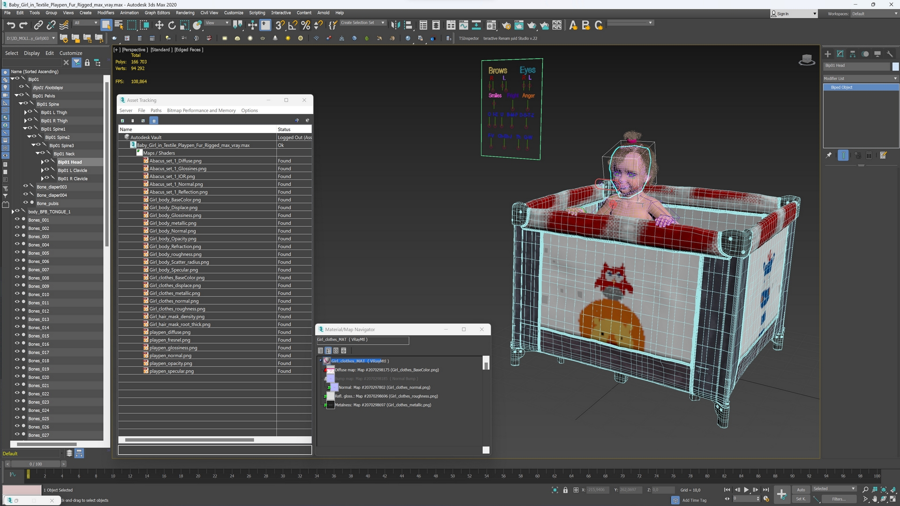
Task: Toggle the Angle Snap icon
Action: pos(293,25)
